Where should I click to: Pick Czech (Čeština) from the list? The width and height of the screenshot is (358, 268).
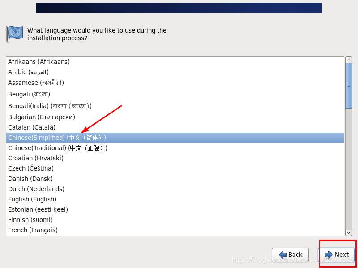point(175,168)
